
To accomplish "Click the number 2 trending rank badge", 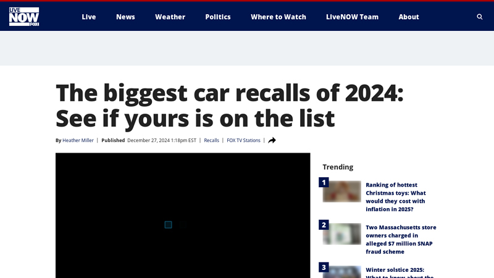I will (324, 225).
